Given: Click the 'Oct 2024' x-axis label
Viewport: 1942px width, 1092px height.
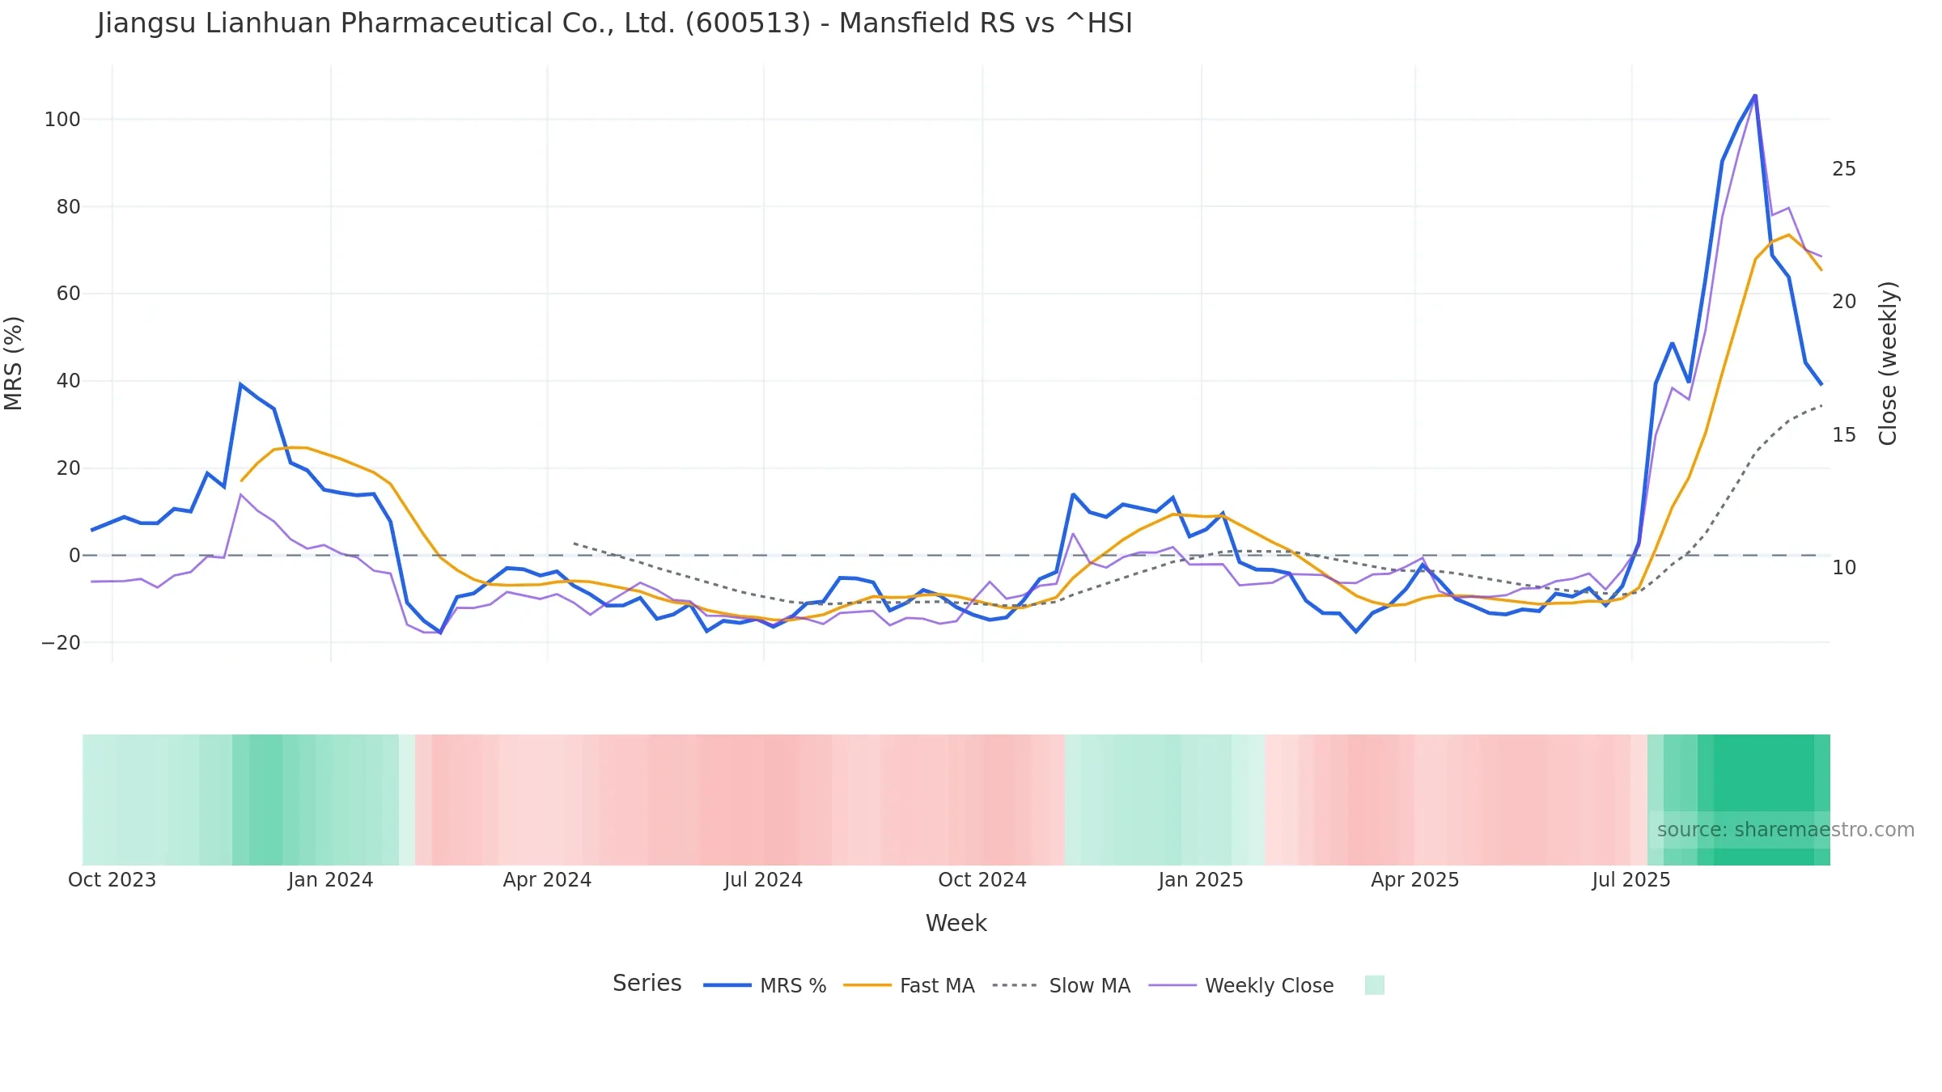Looking at the screenshot, I should (982, 880).
